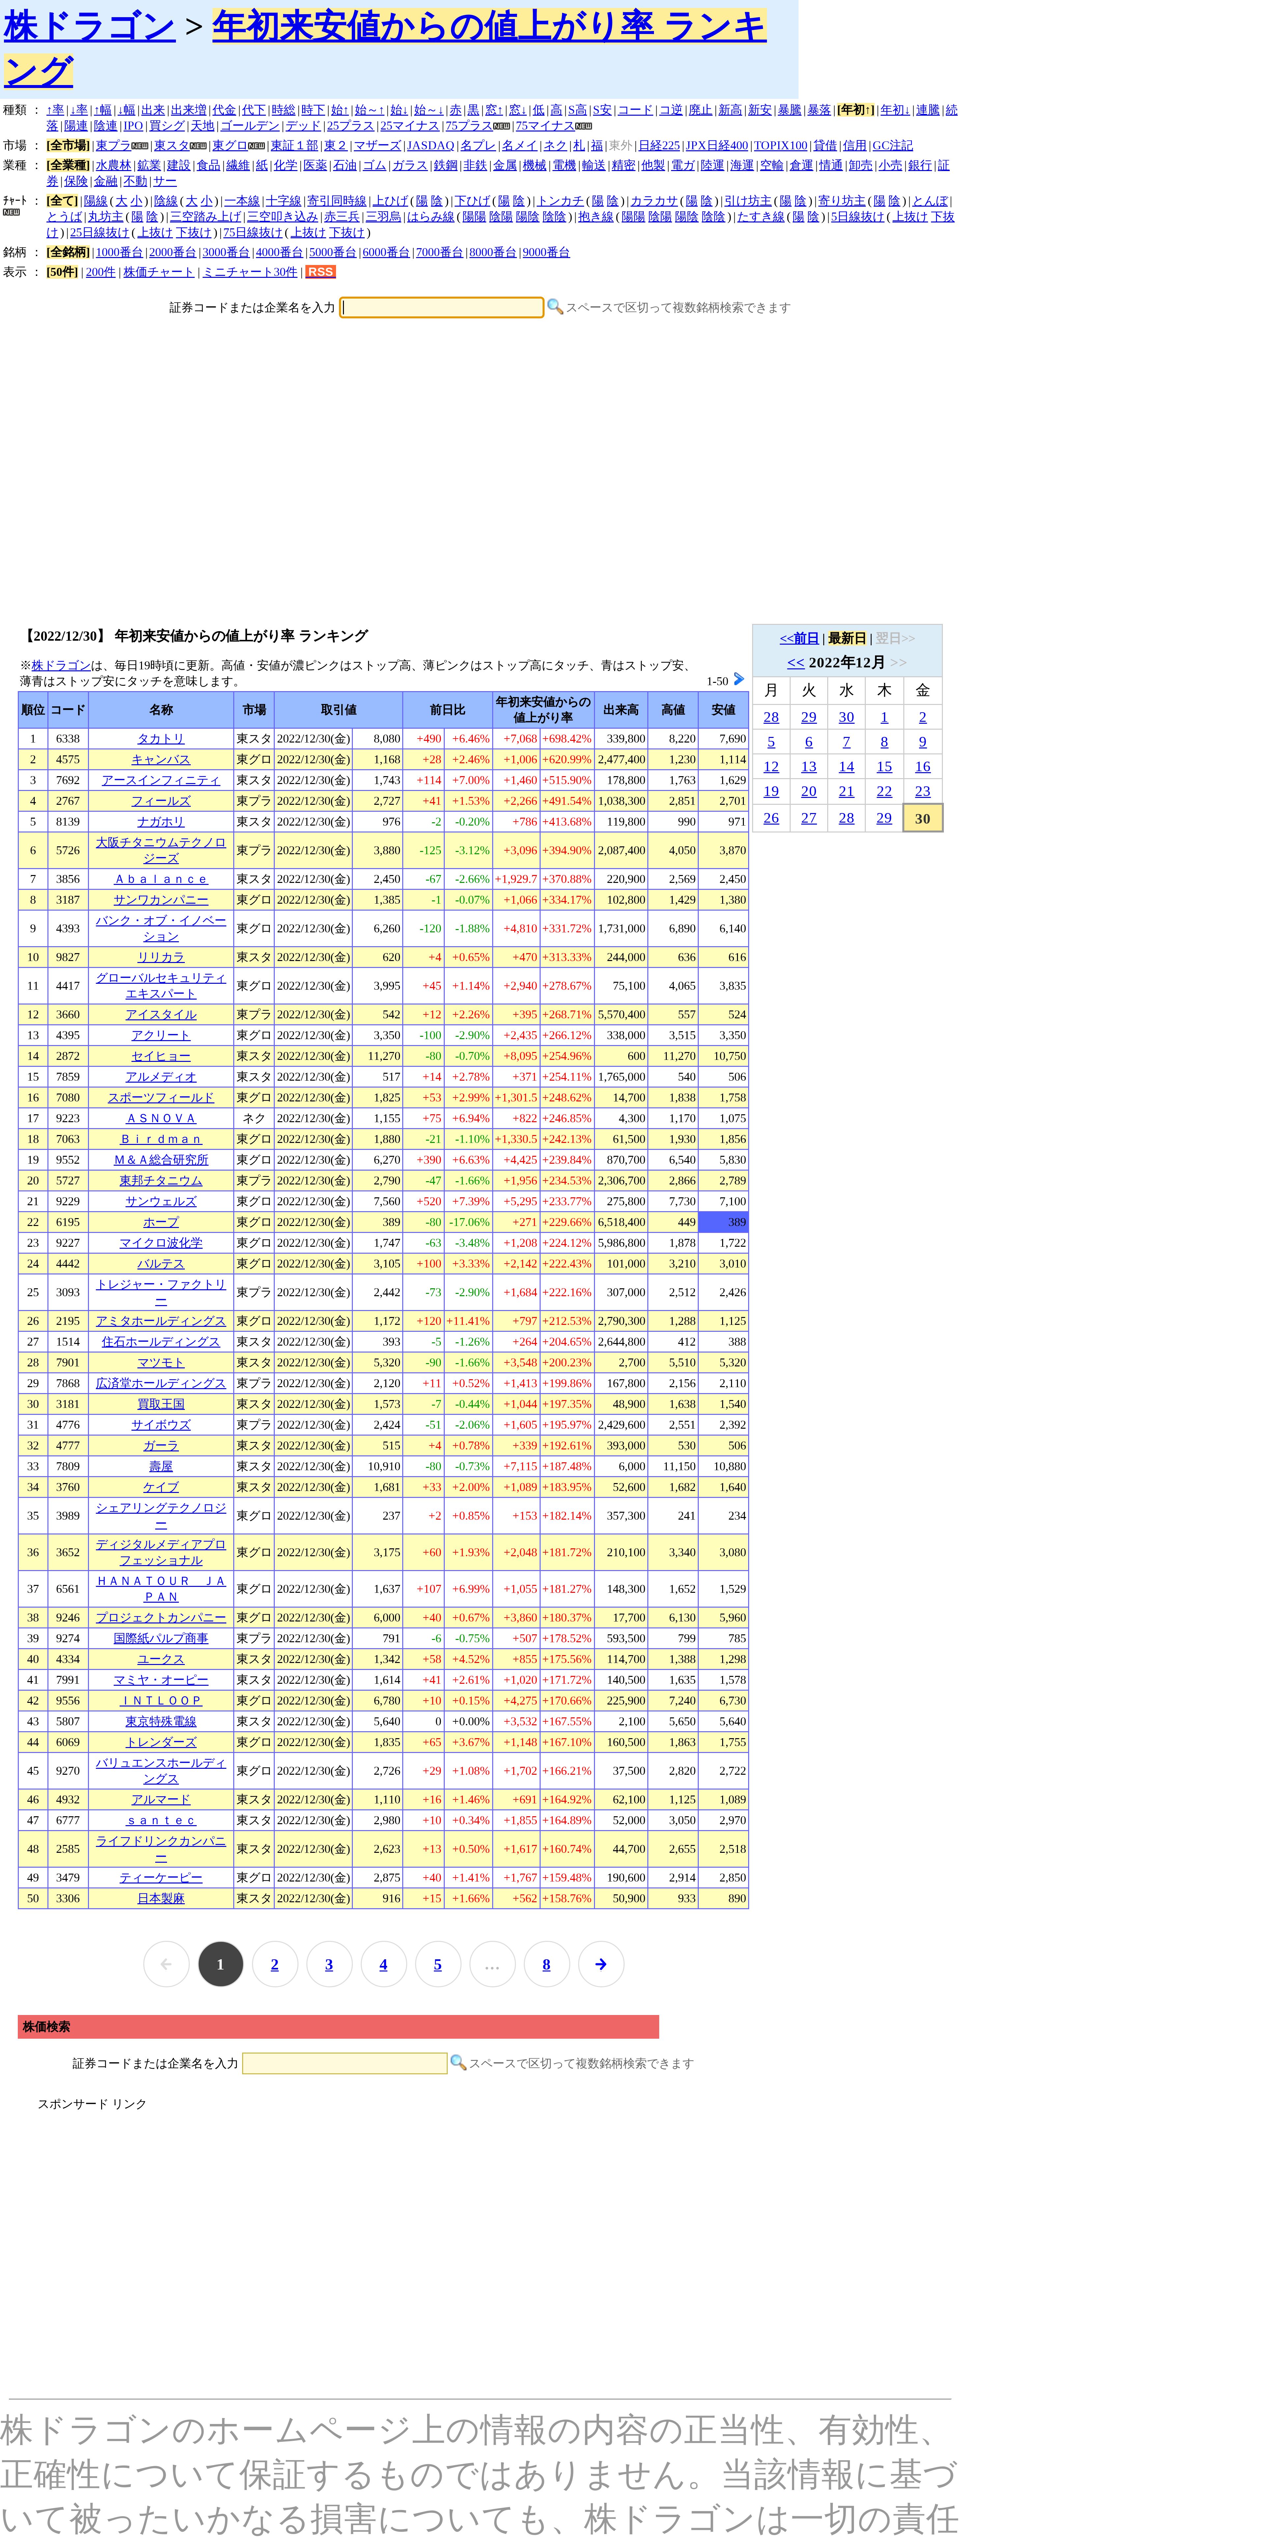Click the orange RSS feed icon
The height and width of the screenshot is (2539, 1269).
coord(320,272)
